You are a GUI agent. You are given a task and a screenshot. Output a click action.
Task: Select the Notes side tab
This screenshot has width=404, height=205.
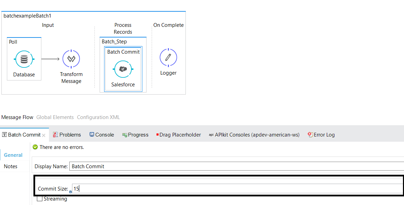[11, 166]
